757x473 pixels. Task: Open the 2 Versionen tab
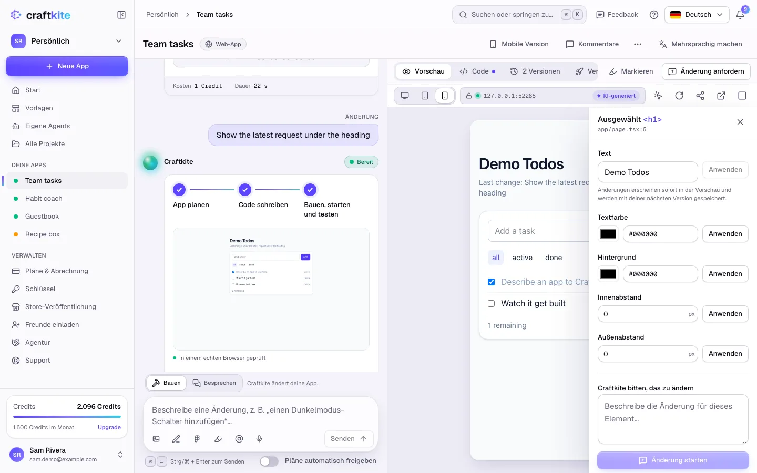[535, 71]
